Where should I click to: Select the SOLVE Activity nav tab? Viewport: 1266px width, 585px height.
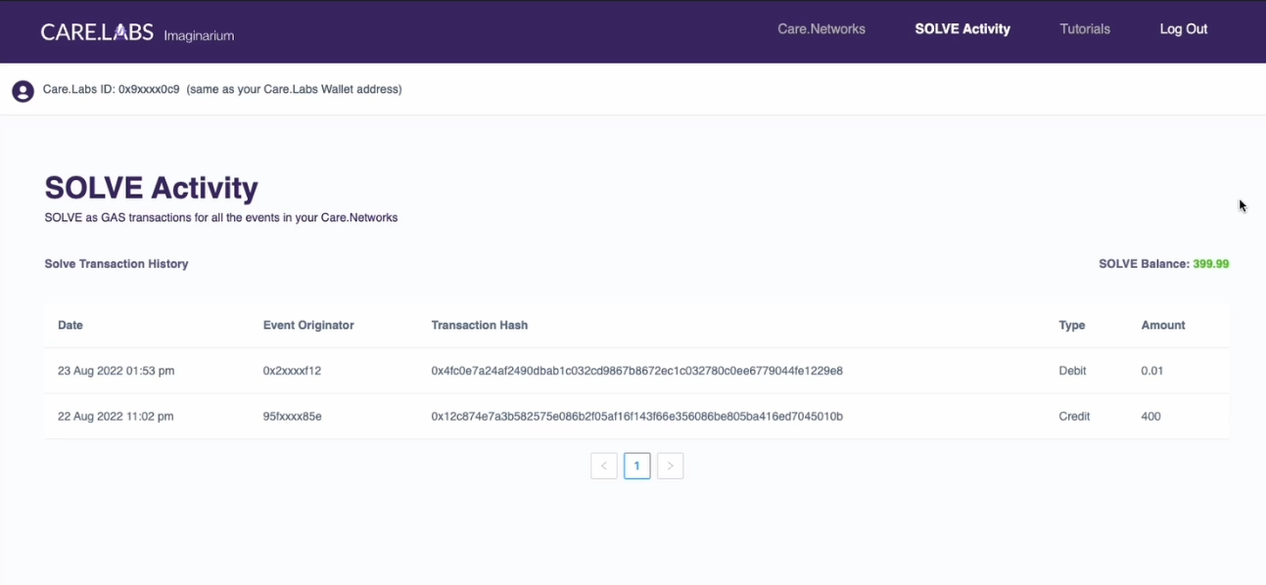pyautogui.click(x=961, y=29)
